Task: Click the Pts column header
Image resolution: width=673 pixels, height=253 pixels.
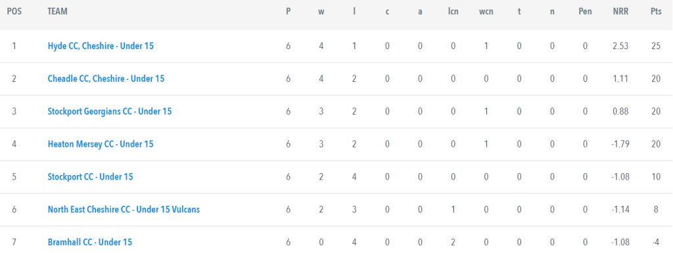Action: pyautogui.click(x=656, y=12)
